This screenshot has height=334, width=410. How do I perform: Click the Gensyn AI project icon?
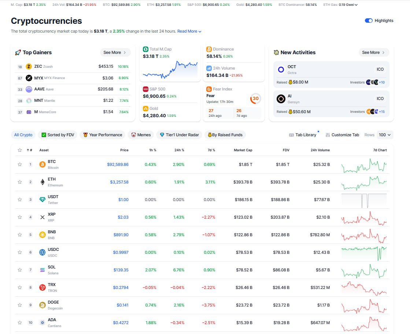tap(281, 99)
